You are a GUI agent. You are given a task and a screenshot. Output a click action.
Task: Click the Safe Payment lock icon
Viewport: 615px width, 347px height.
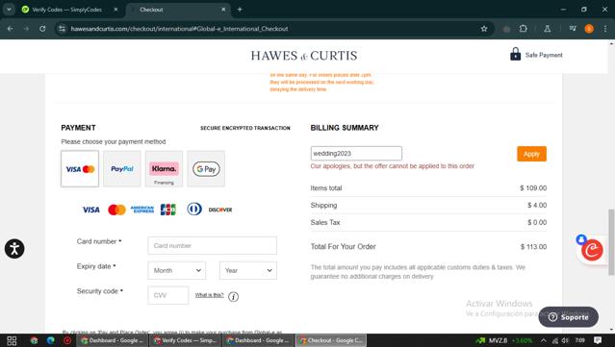click(x=515, y=55)
